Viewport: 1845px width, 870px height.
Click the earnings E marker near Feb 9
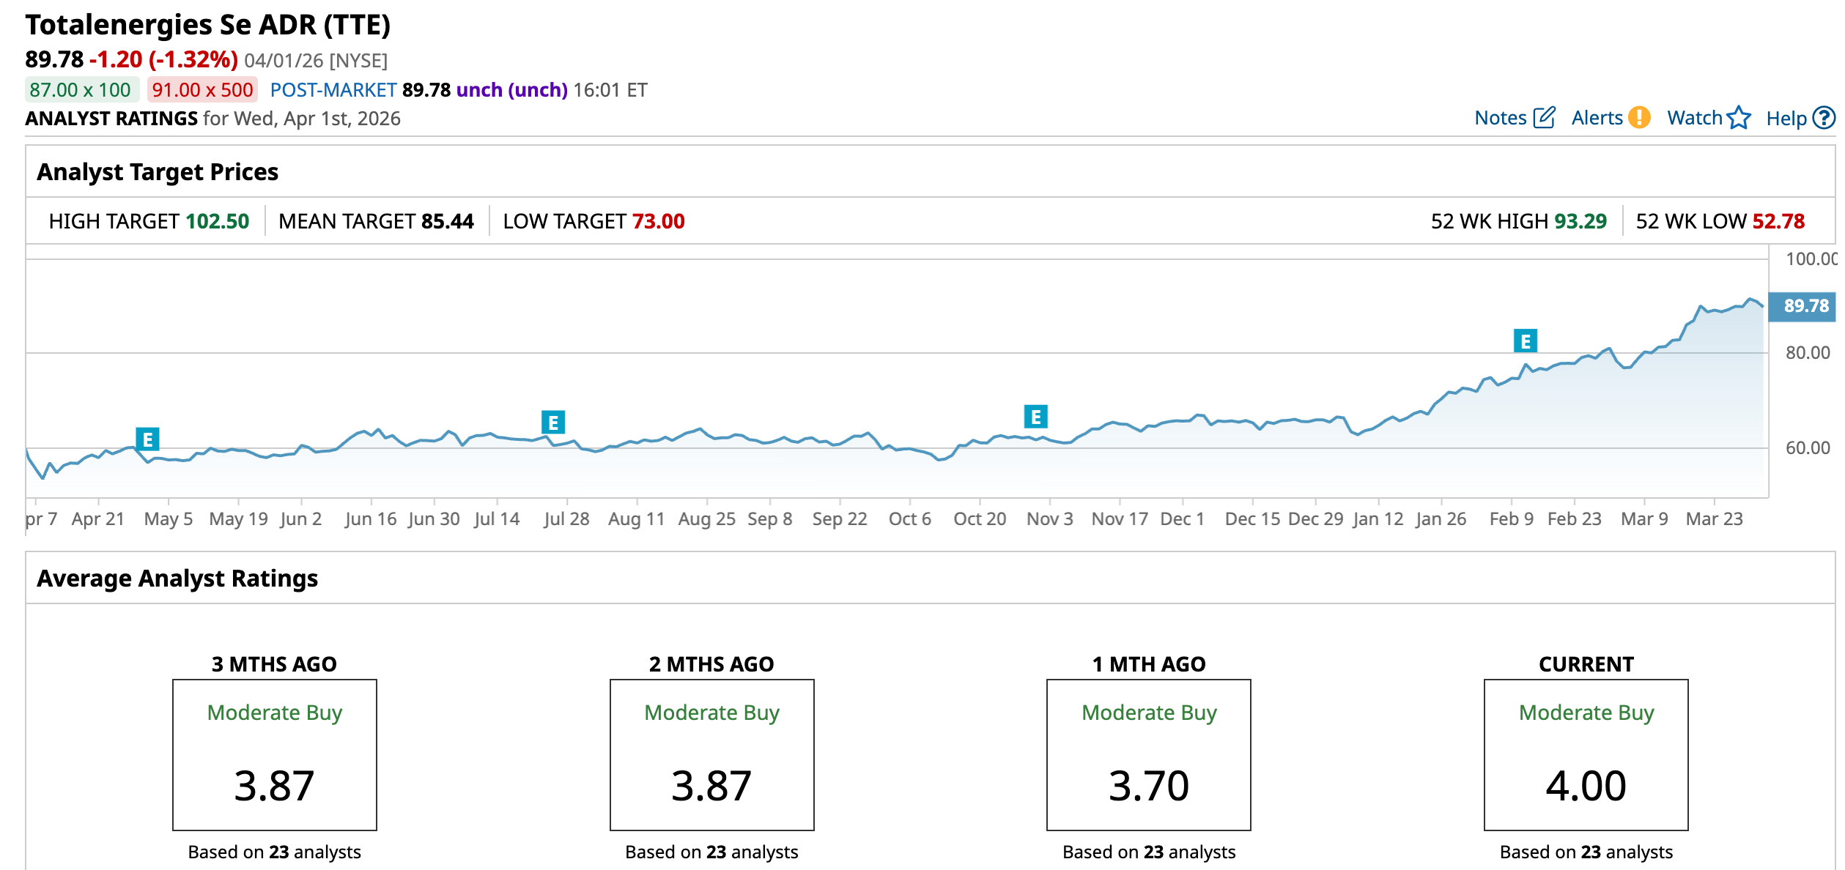point(1525,341)
